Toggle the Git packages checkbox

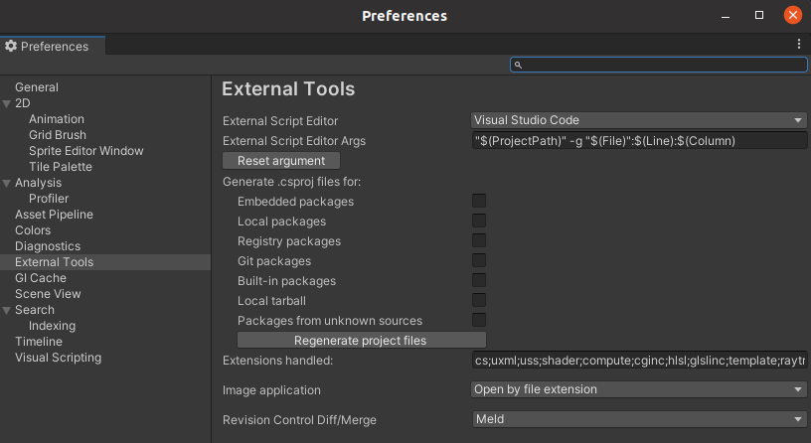(479, 261)
